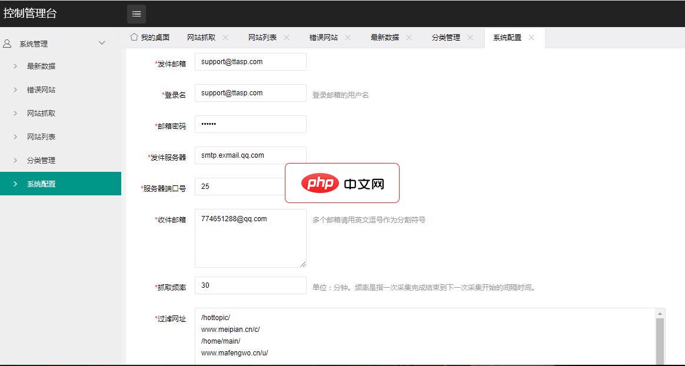Screen dimensions: 685x366
Task: Click the arrow icon before sidebar 网站抓取
Action: [x=15, y=114]
